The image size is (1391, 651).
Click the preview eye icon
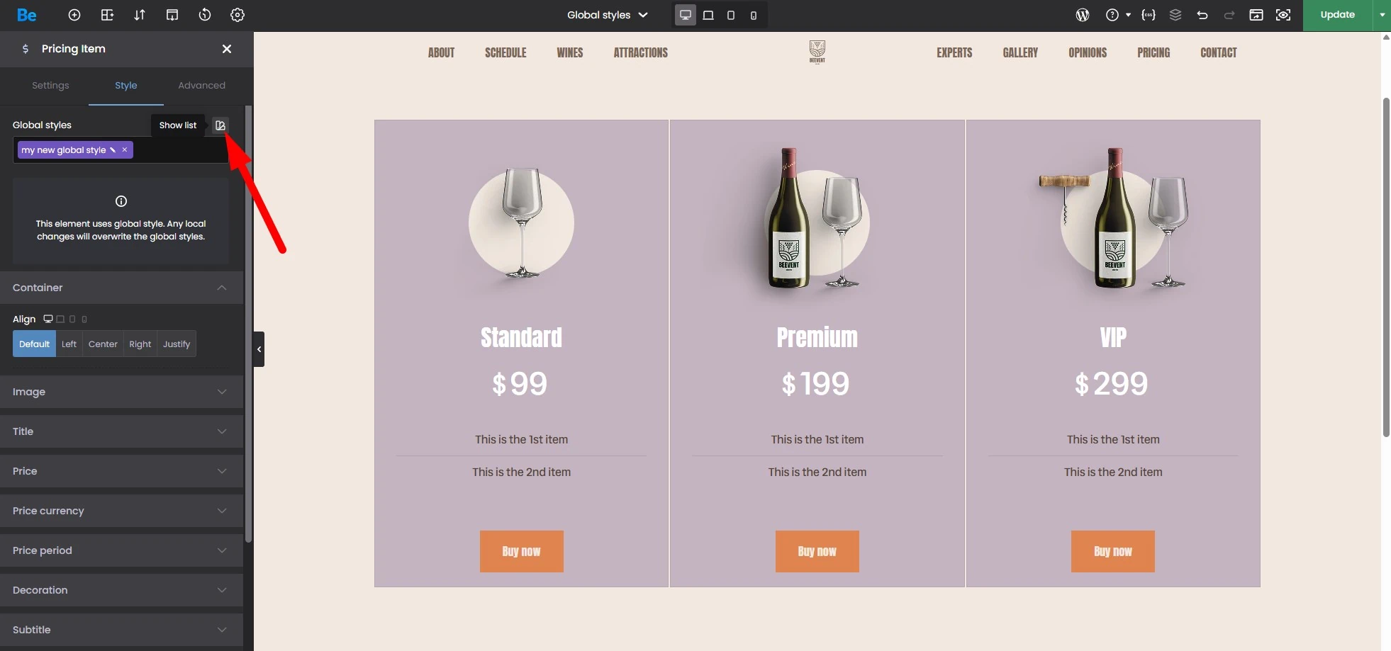click(1283, 15)
